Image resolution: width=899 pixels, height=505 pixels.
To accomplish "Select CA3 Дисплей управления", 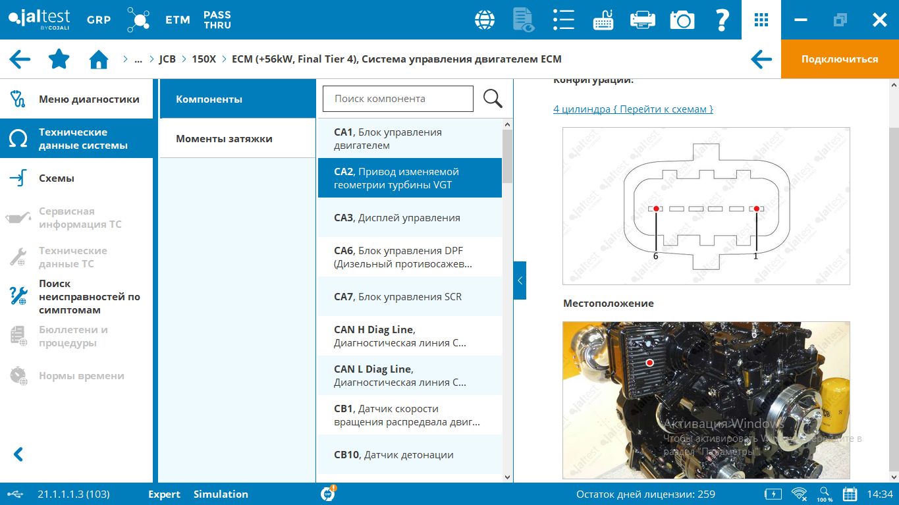I will 410,217.
